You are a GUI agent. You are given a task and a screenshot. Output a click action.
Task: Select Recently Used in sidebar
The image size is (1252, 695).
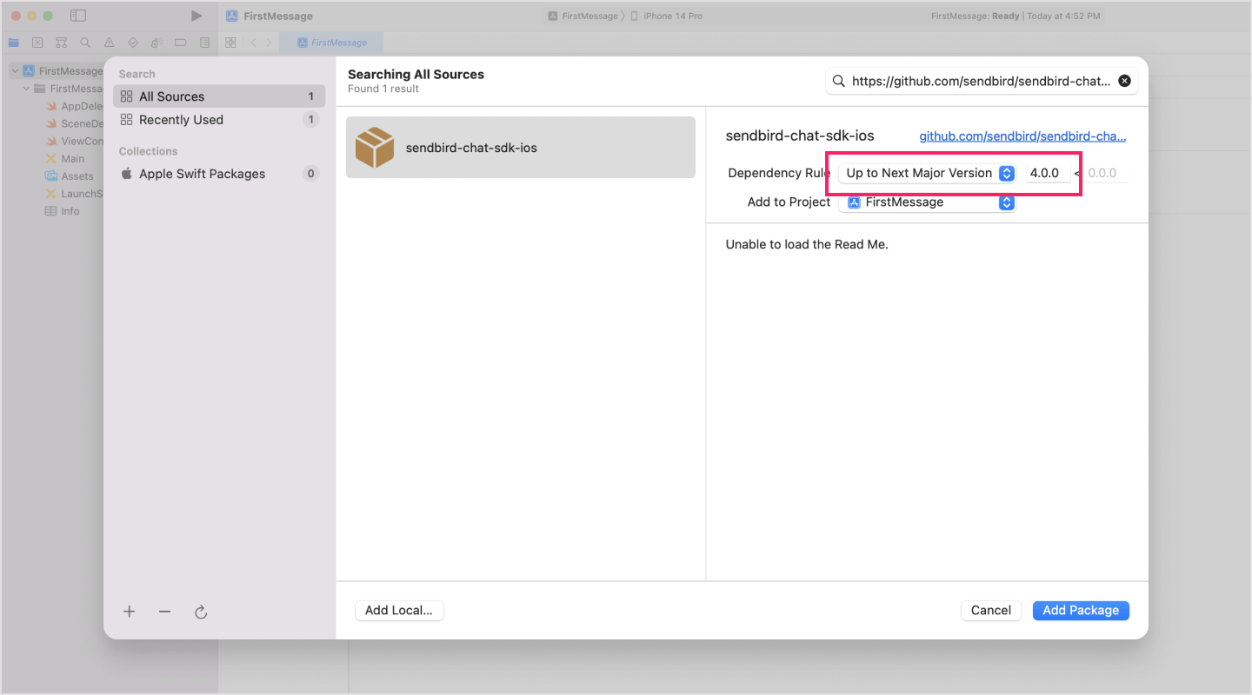coord(219,120)
